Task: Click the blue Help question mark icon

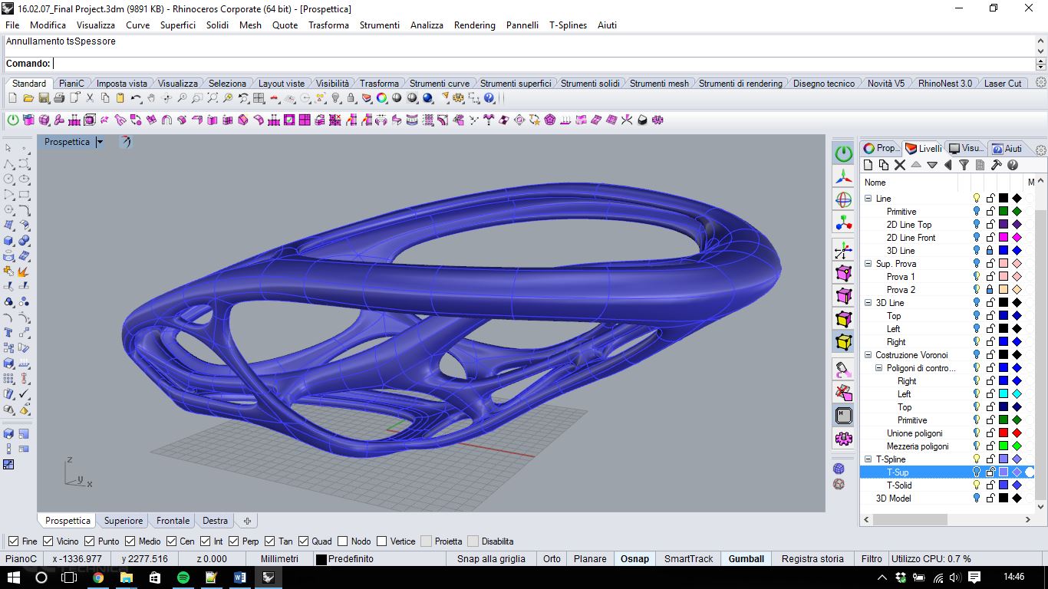Action: [x=489, y=98]
